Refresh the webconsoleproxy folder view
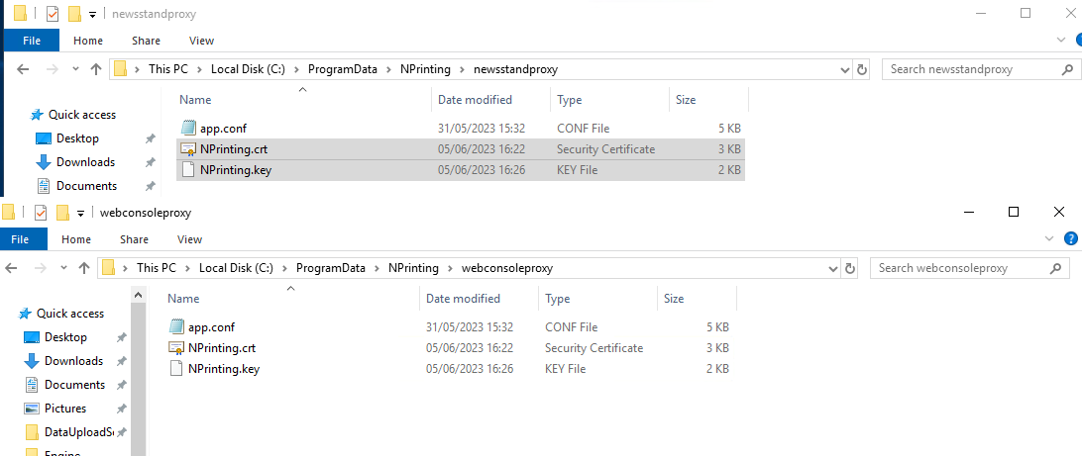 850,269
